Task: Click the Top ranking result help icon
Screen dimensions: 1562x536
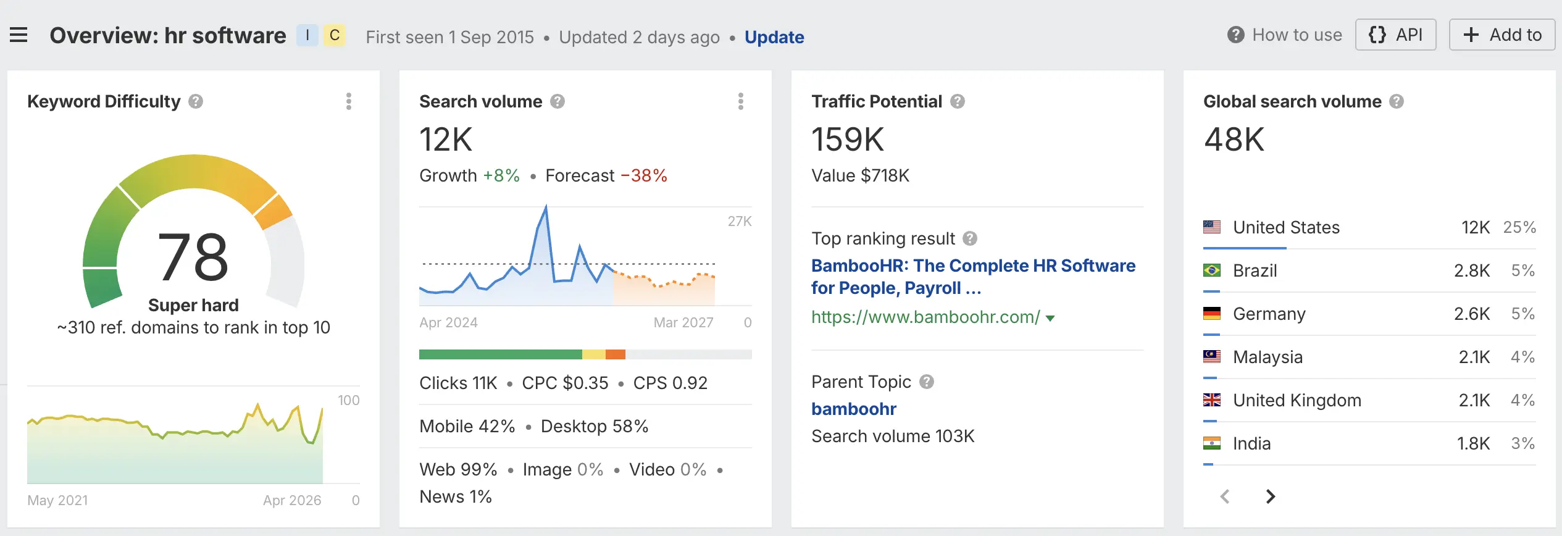Action: point(970,238)
